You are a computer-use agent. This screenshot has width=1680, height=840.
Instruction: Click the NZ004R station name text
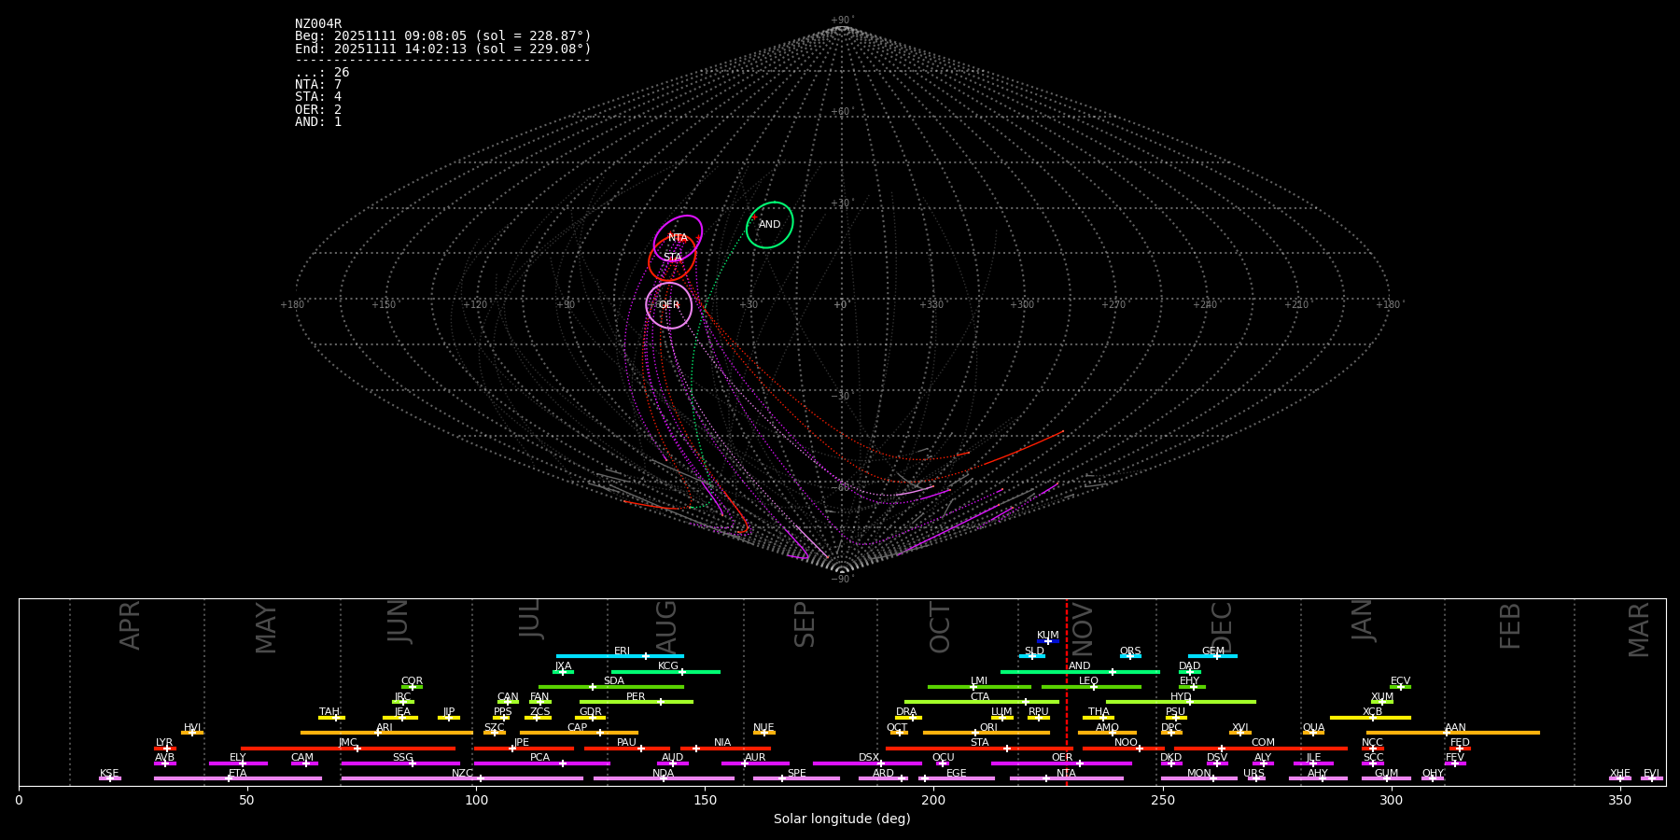318,24
